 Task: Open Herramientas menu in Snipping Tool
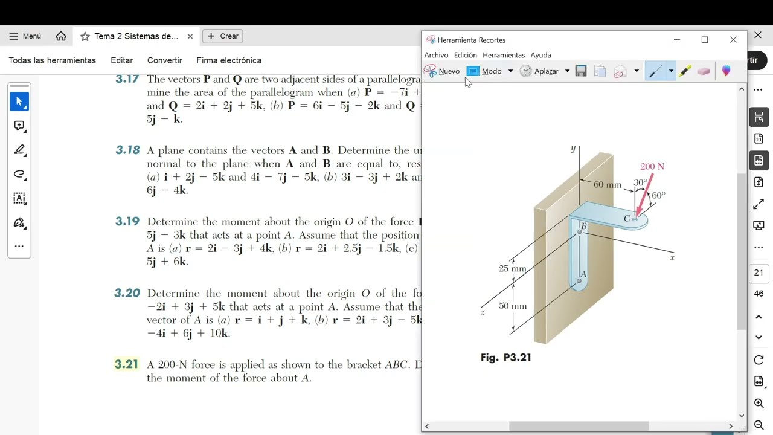tap(504, 55)
